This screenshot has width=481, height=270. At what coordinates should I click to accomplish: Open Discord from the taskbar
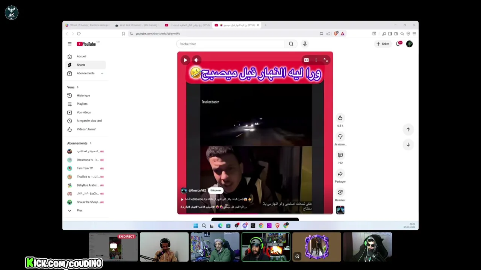[245, 226]
